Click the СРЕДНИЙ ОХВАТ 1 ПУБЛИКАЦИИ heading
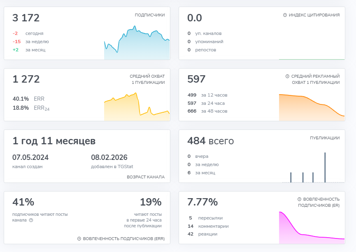The height and width of the screenshot is (252, 356). (x=147, y=79)
